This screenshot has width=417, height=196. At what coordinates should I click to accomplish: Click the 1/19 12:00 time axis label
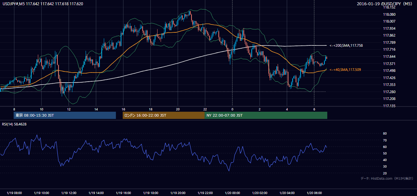coord(69,193)
